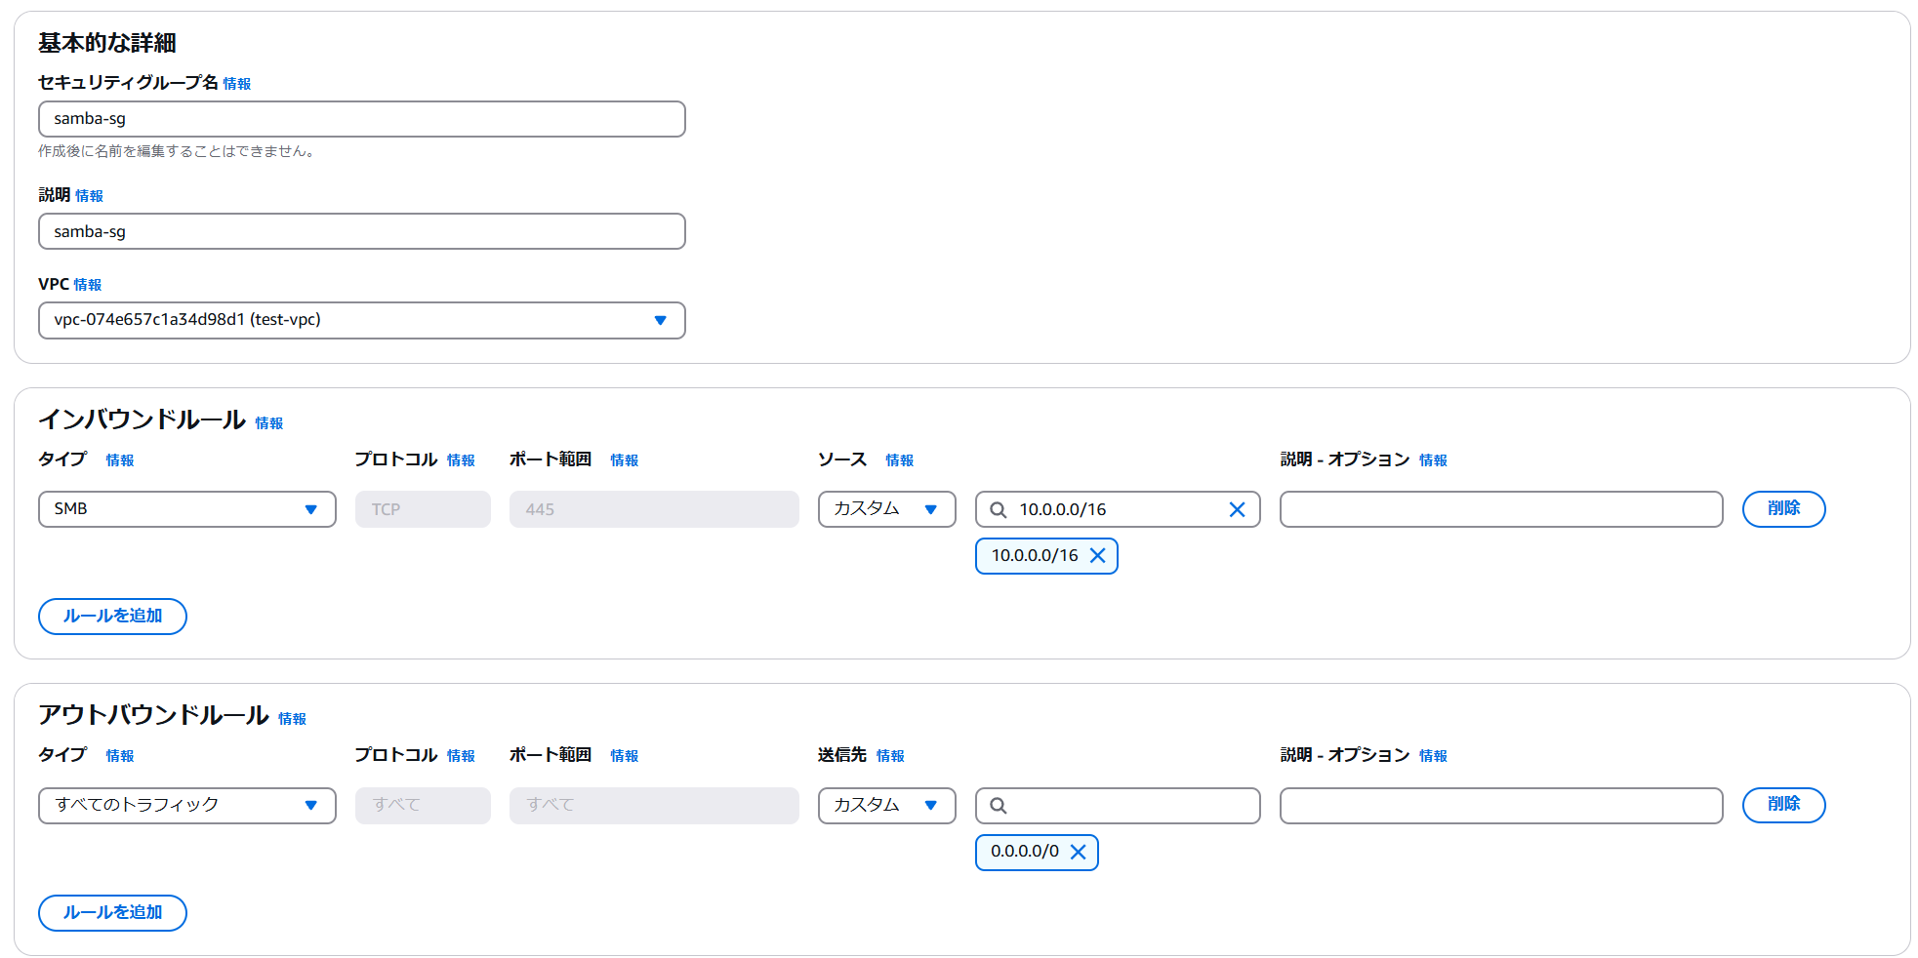Screen dimensions: 1918x958
Task: Open 情報 link next to VPC label
Action: [88, 285]
